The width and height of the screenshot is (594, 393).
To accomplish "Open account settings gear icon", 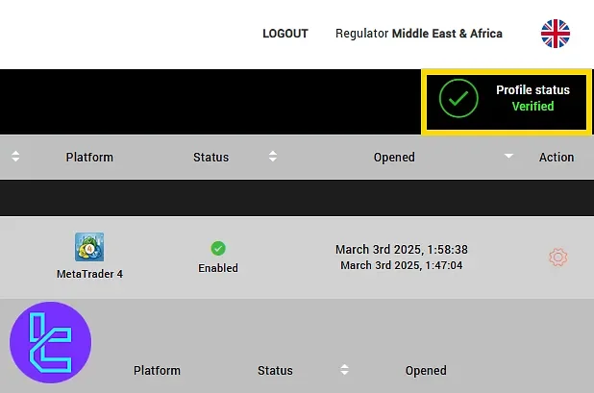I will [x=557, y=258].
